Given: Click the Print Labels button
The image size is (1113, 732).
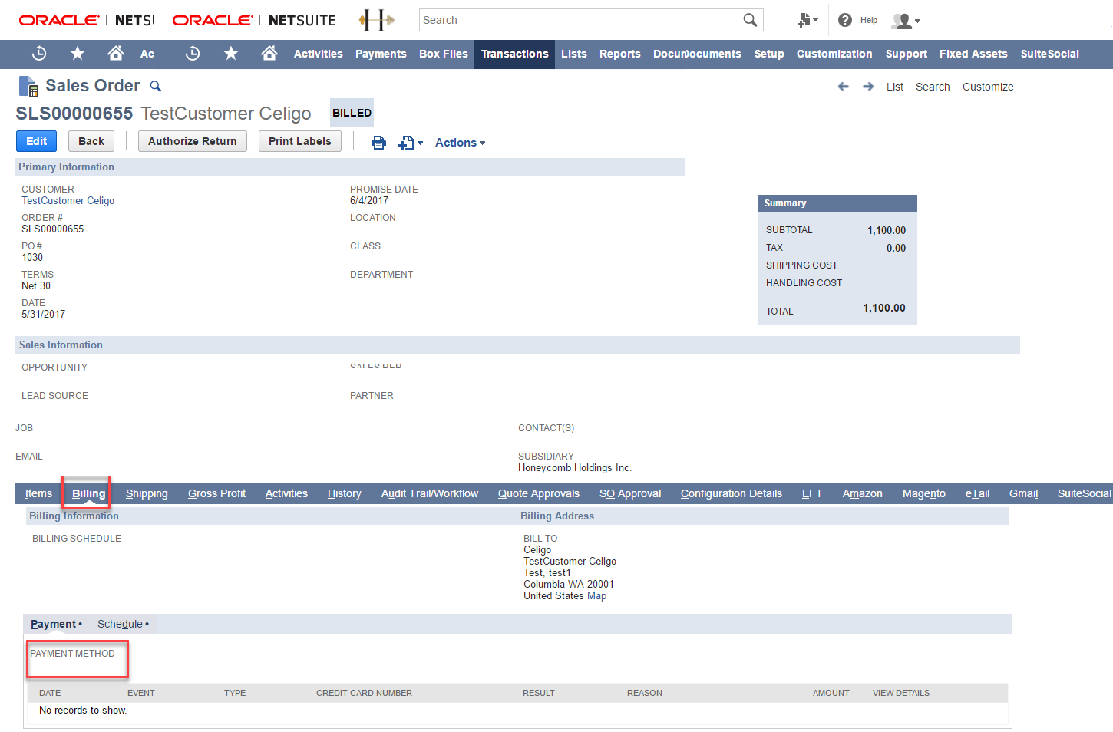Looking at the screenshot, I should point(300,141).
